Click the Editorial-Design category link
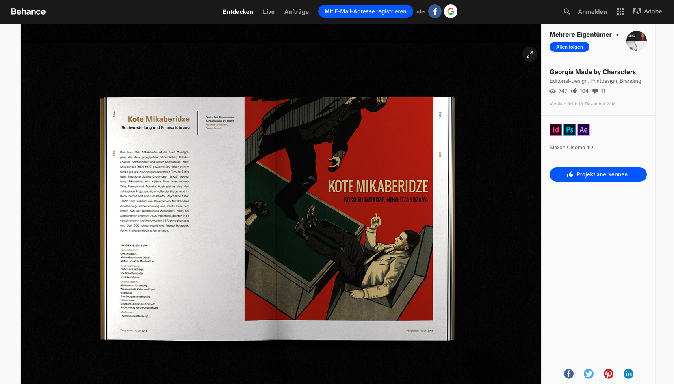Screen dimensions: 674x384 click(568, 81)
